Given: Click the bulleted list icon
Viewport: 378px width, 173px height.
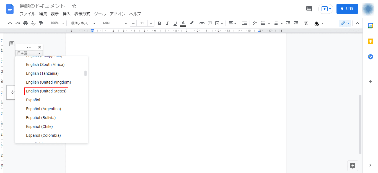Looking at the screenshot, I should tap(263, 23).
